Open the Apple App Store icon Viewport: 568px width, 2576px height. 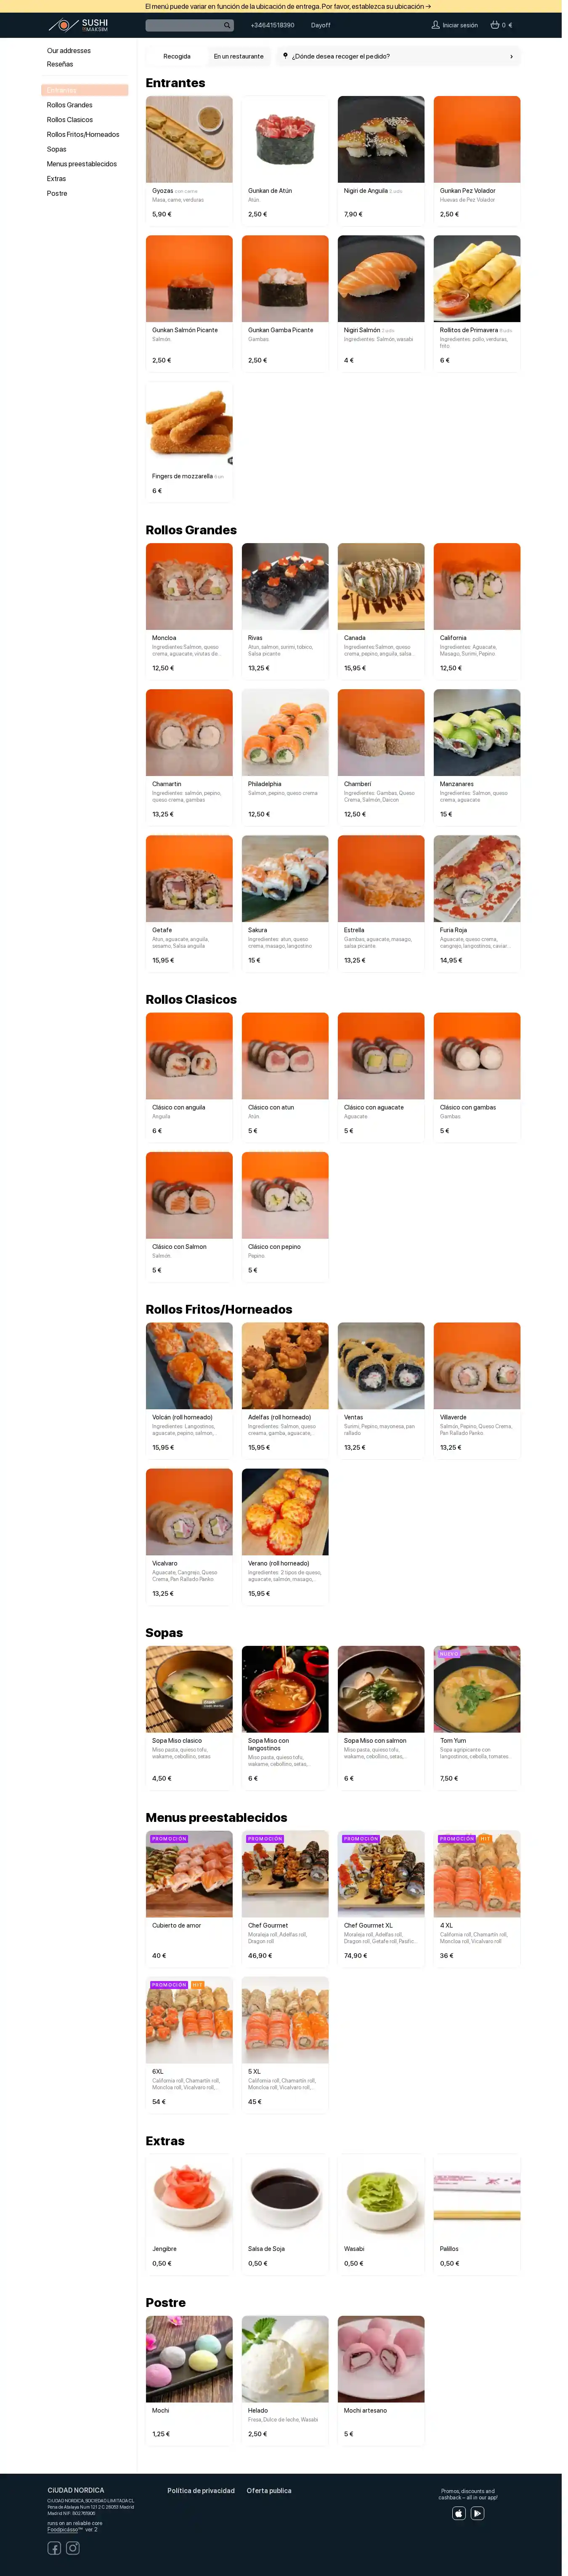click(x=459, y=2513)
